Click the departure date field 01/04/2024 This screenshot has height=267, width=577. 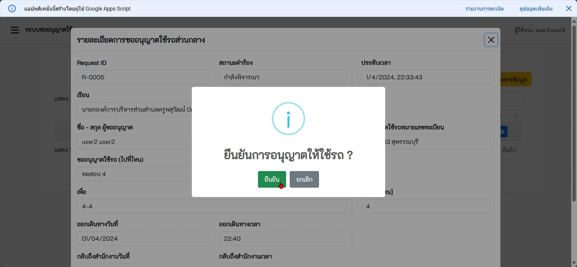click(143, 239)
